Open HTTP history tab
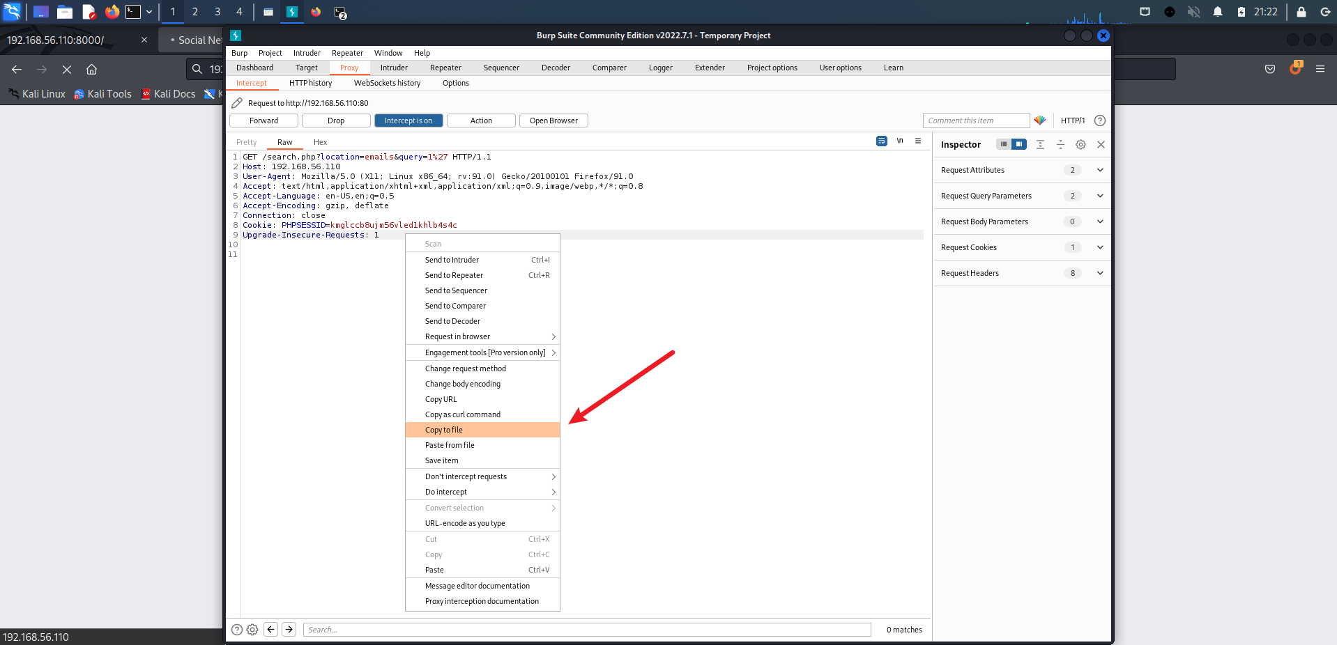 [310, 83]
